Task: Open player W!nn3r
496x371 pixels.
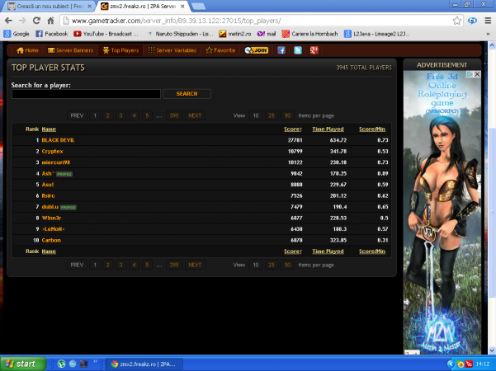Action: [51, 218]
